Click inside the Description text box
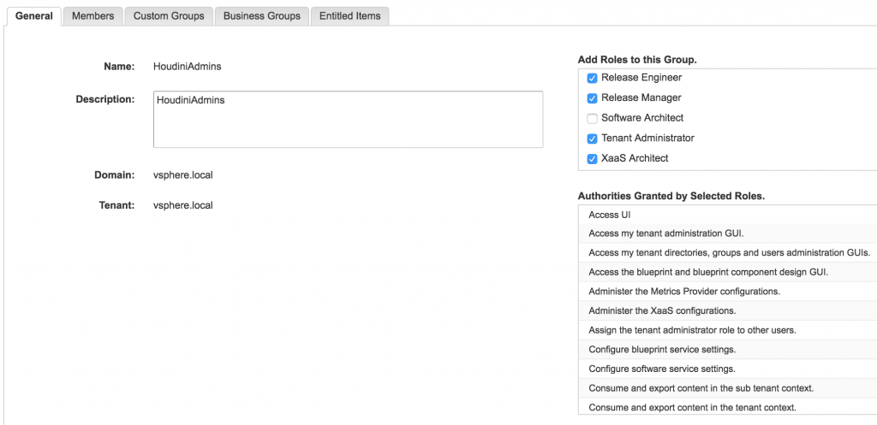Image resolution: width=877 pixels, height=425 pixels. (x=348, y=119)
